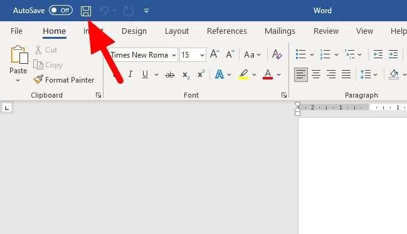
Task: Toggle the AutoSave switch
Action: [61, 11]
